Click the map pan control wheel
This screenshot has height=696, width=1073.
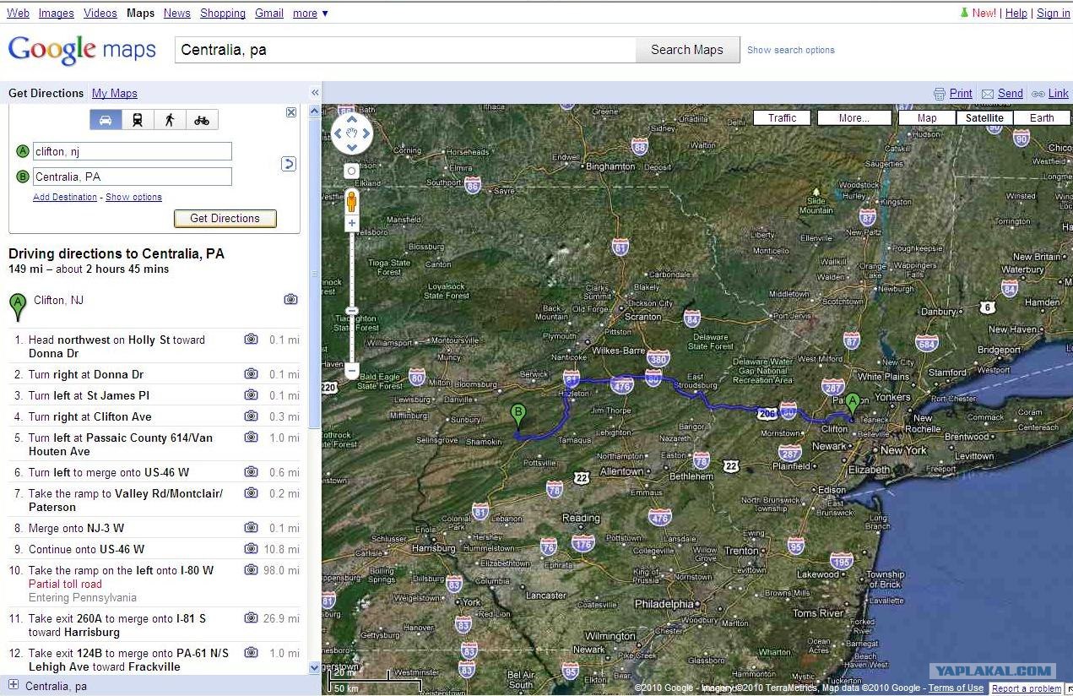[x=351, y=133]
